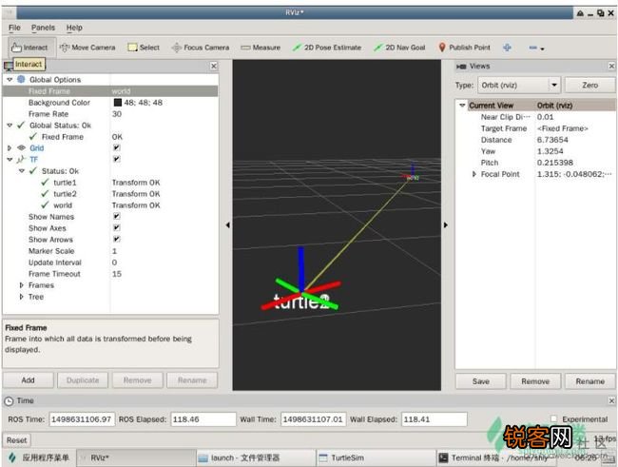
Task: Click the Background Color swatch
Action: pyautogui.click(x=118, y=103)
